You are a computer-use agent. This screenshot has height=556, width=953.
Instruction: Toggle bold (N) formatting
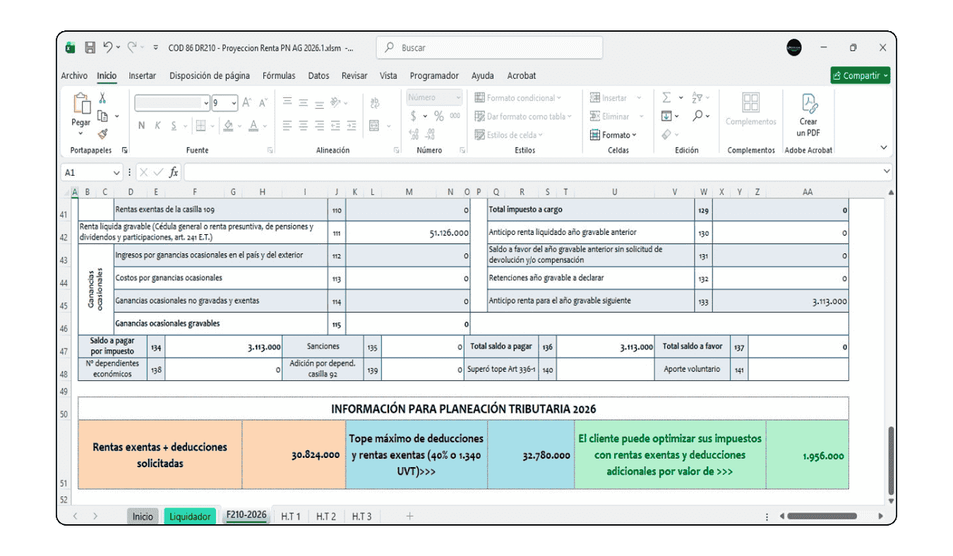click(141, 126)
